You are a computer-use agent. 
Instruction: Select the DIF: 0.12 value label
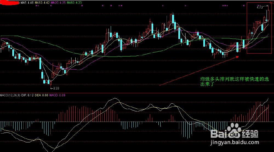pyautogui.click(x=27, y=95)
